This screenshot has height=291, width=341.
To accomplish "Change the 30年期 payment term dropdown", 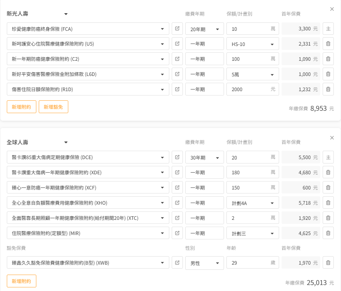I will (x=204, y=157).
